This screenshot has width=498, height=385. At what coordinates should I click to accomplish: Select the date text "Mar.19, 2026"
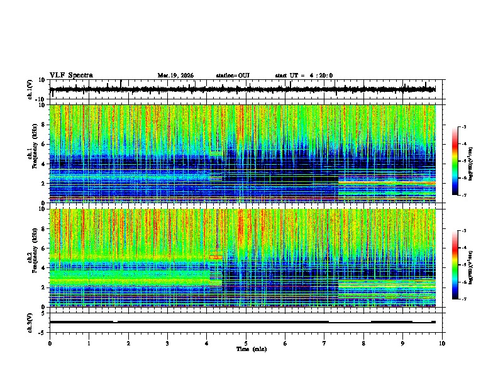coord(175,75)
